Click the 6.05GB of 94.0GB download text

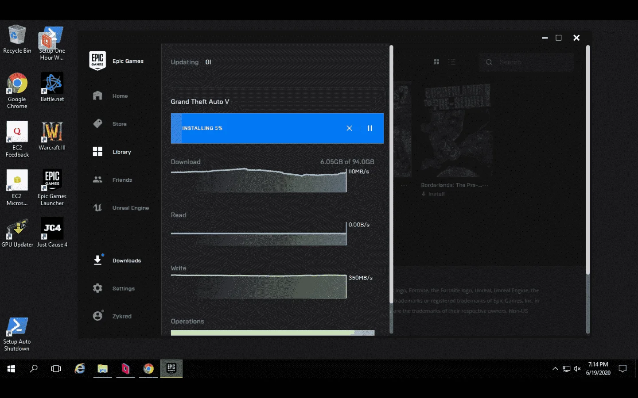tap(347, 162)
